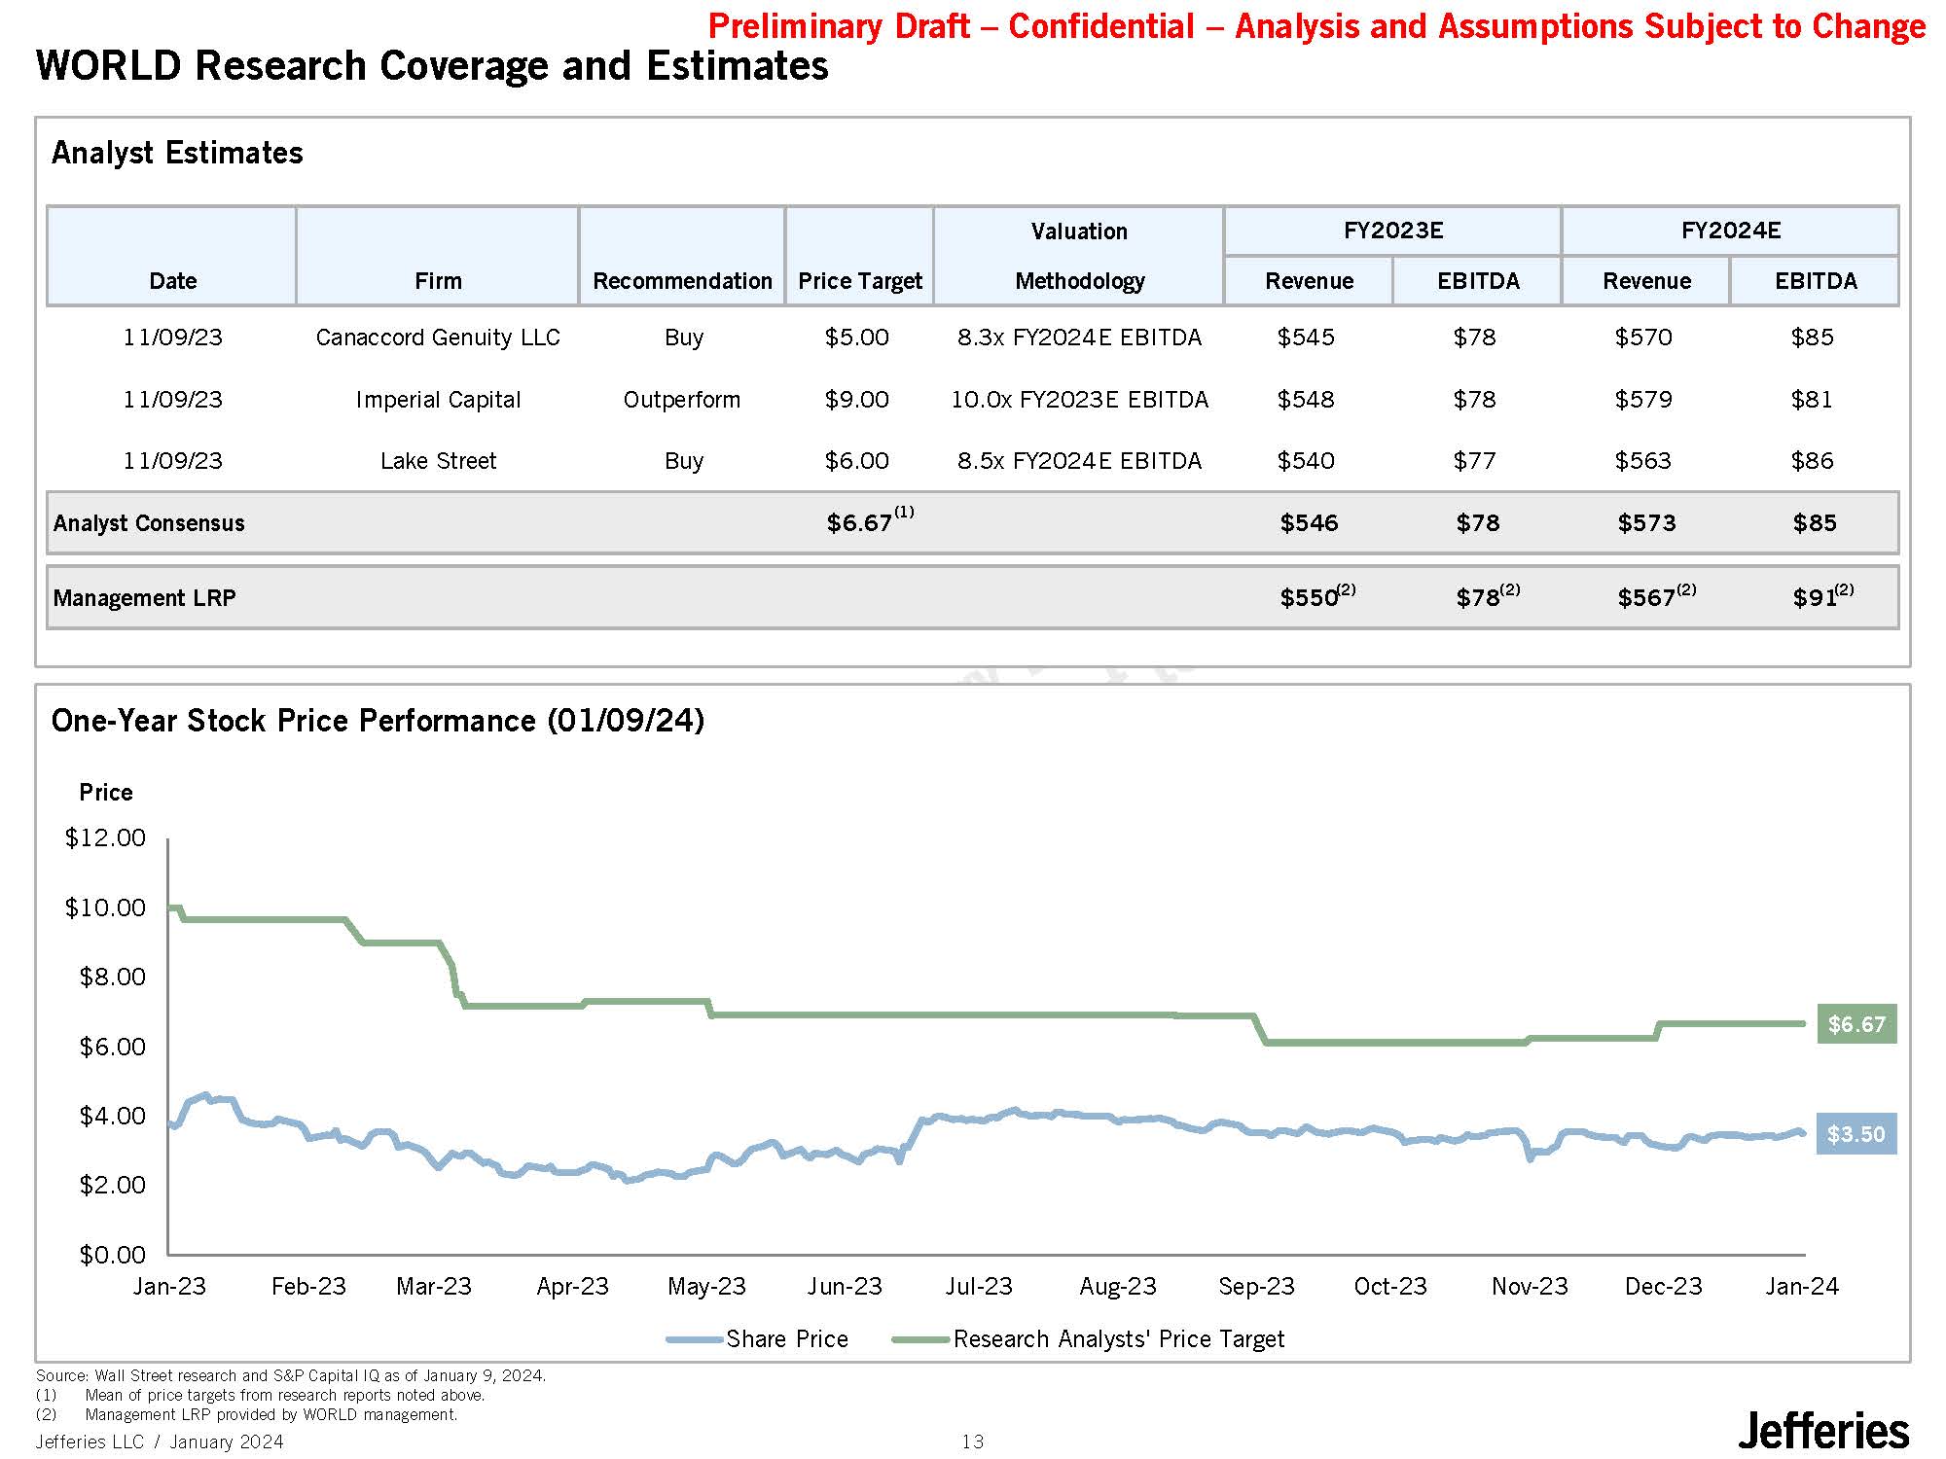Click the Management LRP row label

click(x=144, y=598)
